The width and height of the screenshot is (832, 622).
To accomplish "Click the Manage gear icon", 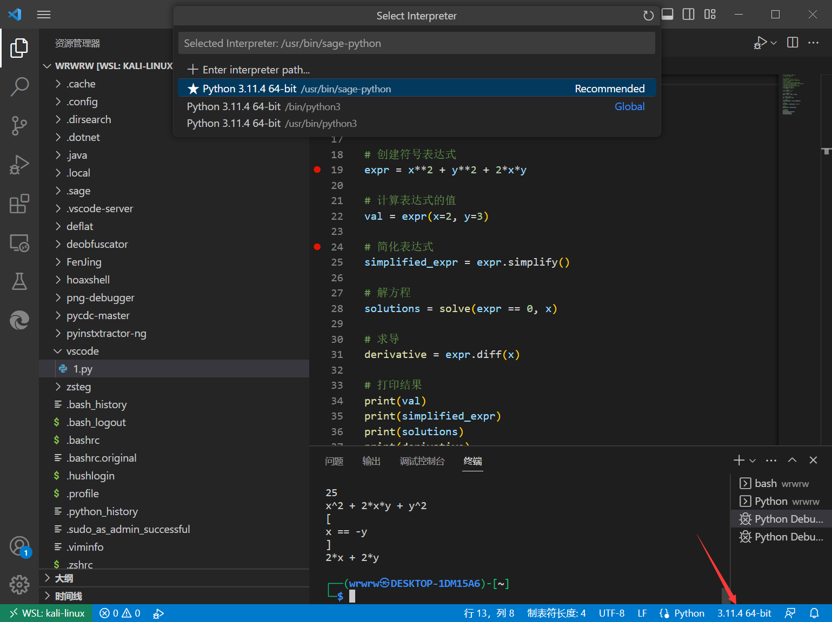I will pos(19,584).
